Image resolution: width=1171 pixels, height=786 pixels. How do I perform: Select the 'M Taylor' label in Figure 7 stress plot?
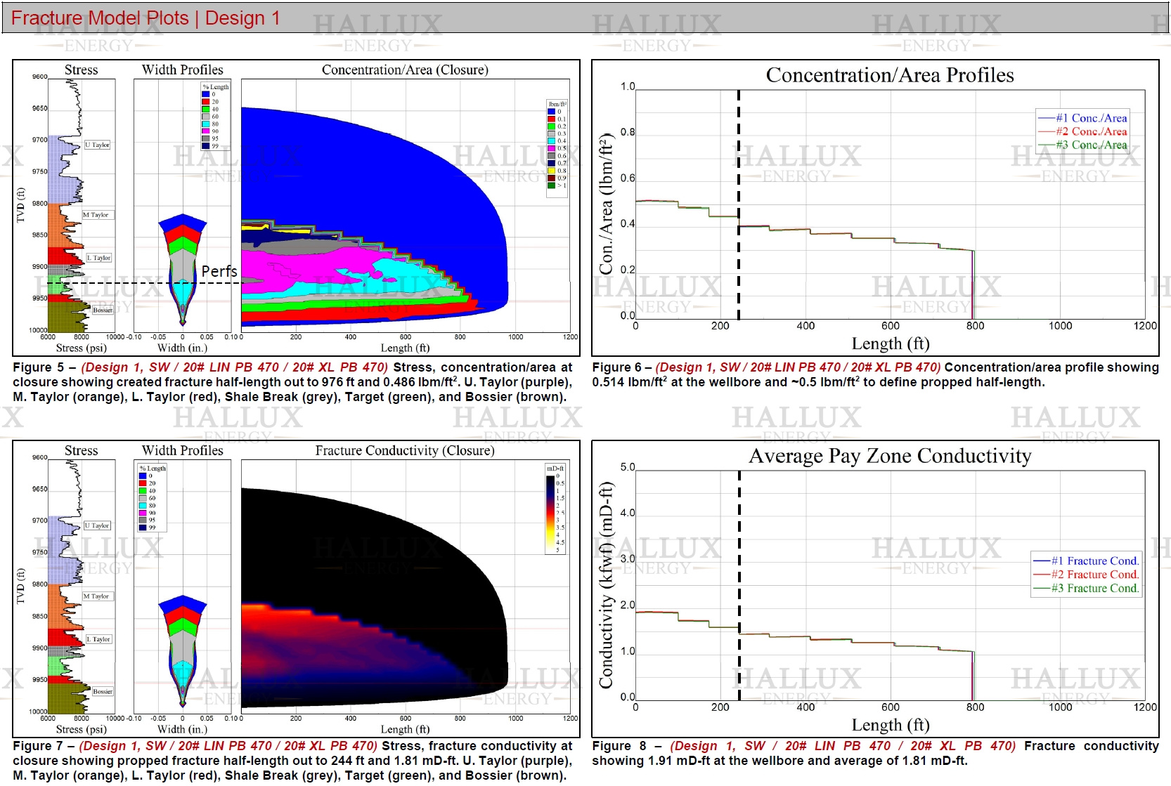[96, 596]
